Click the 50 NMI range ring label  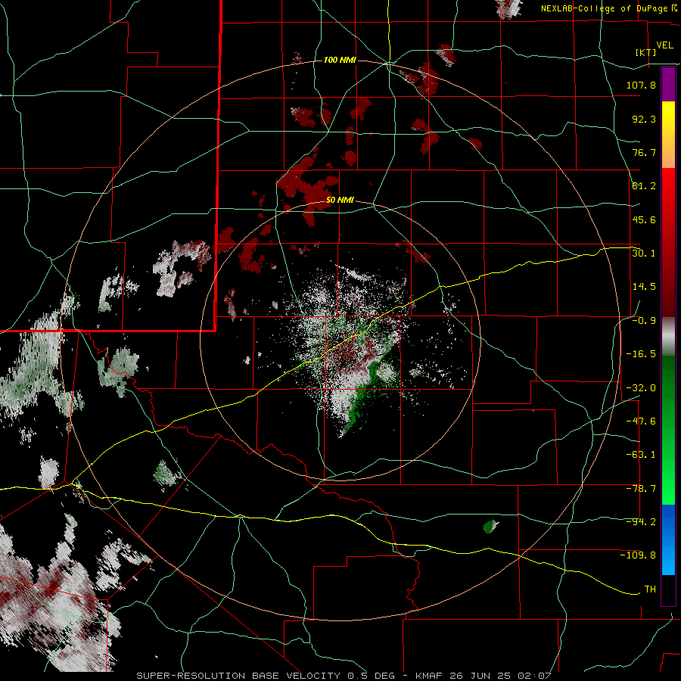coord(340,201)
